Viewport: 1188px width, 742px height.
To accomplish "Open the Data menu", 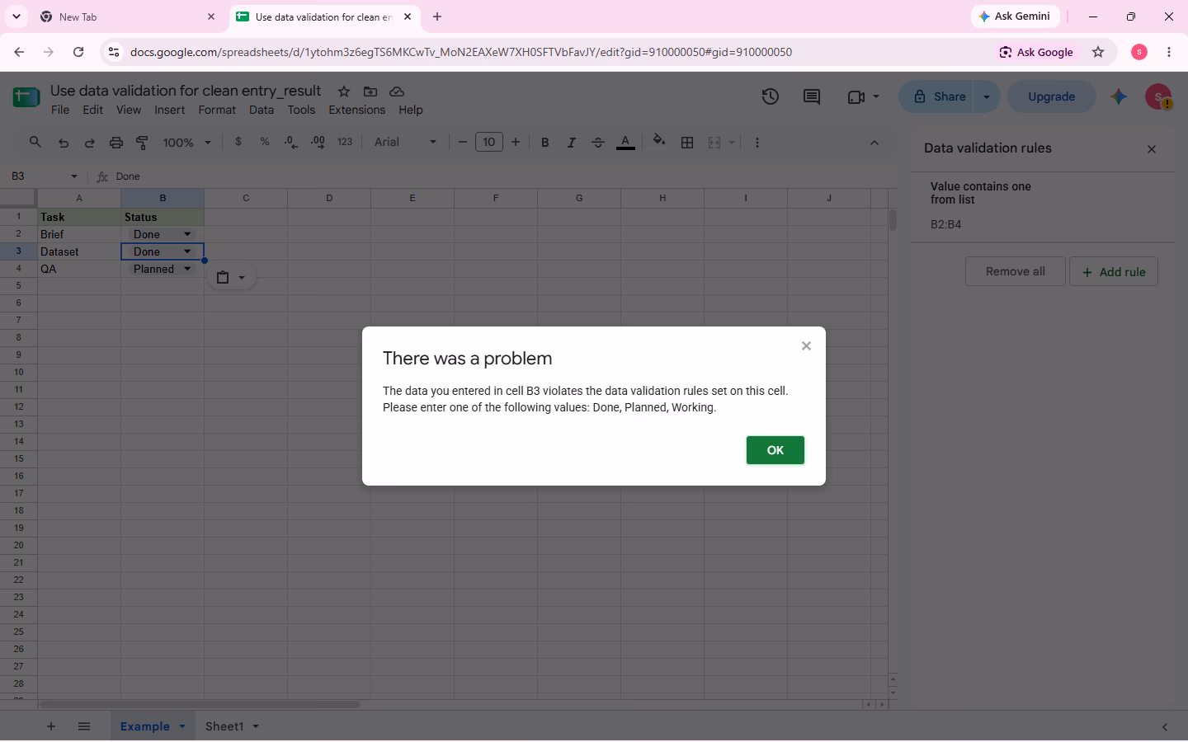I will pos(262,110).
